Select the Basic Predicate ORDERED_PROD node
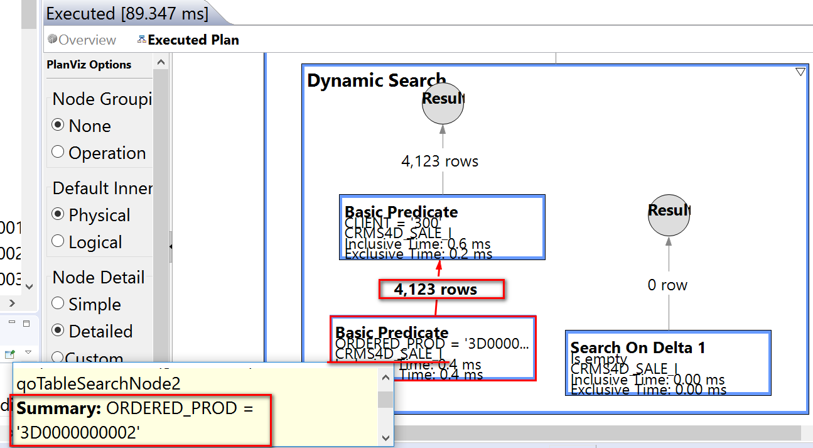Screen dimensions: 813x448 click(x=433, y=348)
